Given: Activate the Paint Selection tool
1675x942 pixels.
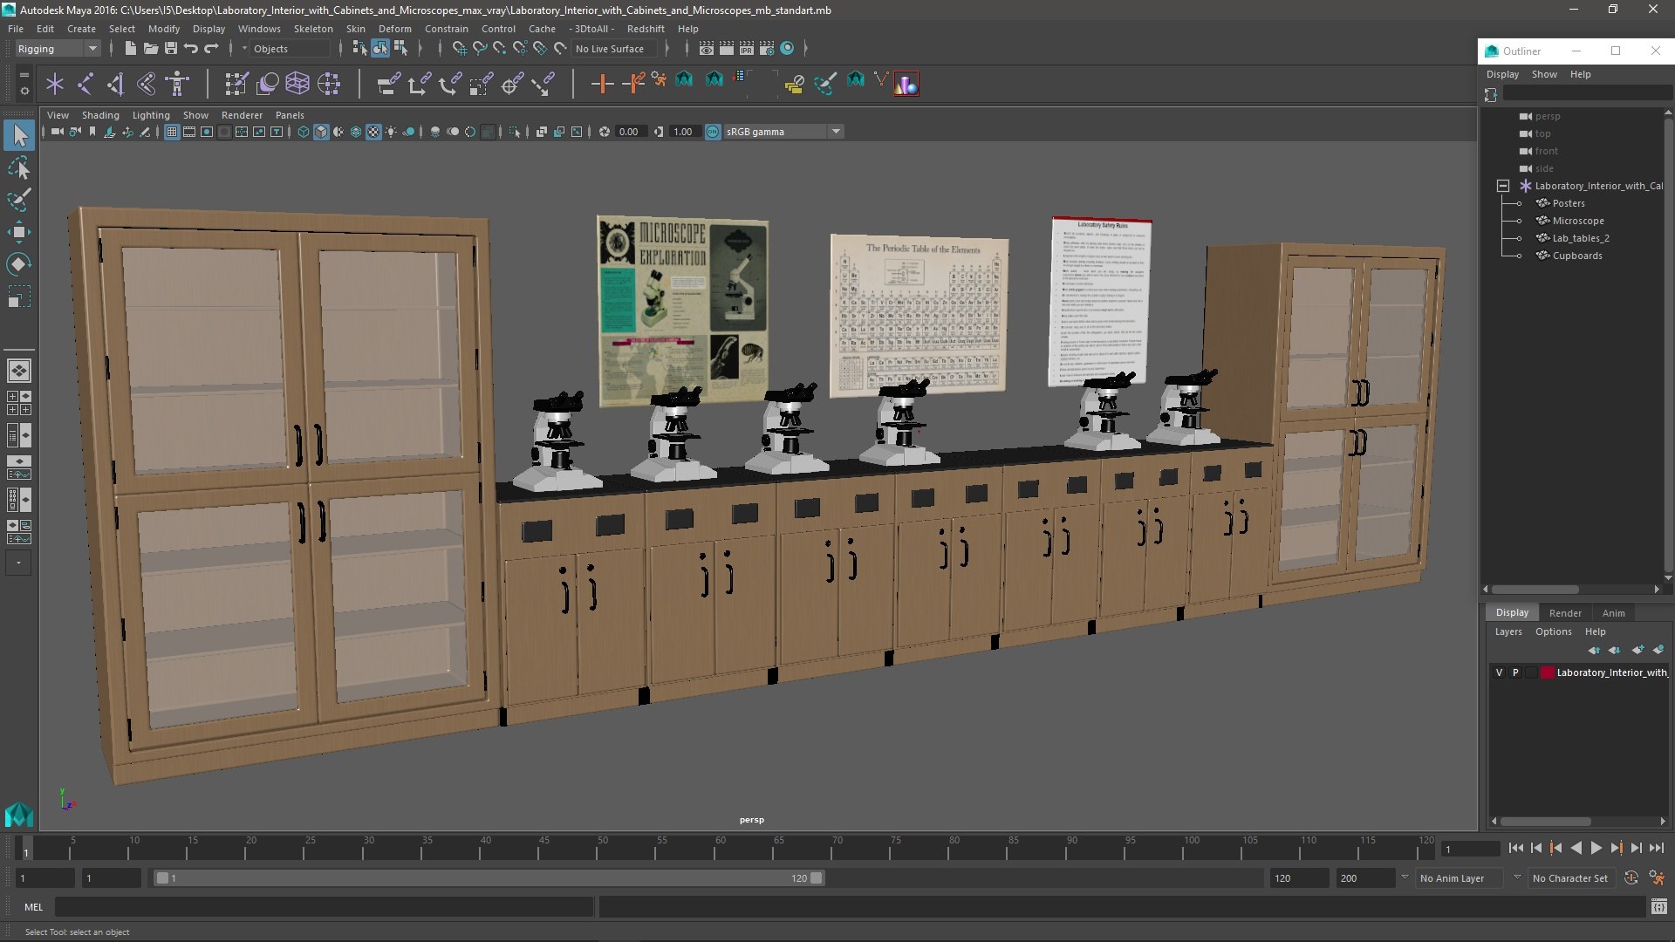Looking at the screenshot, I should 19,200.
